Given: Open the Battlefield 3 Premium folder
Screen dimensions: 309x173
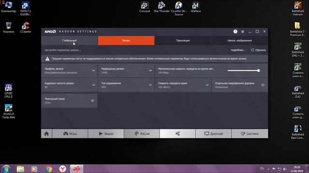Looking at the screenshot, I should [297, 29].
